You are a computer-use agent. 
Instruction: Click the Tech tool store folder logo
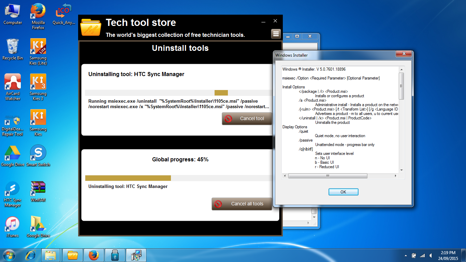(91, 28)
